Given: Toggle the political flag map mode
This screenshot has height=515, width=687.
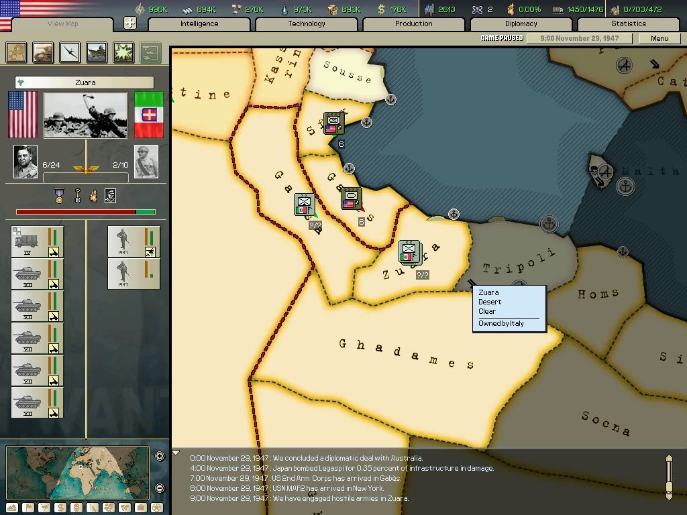Looking at the screenshot, I should (x=27, y=508).
